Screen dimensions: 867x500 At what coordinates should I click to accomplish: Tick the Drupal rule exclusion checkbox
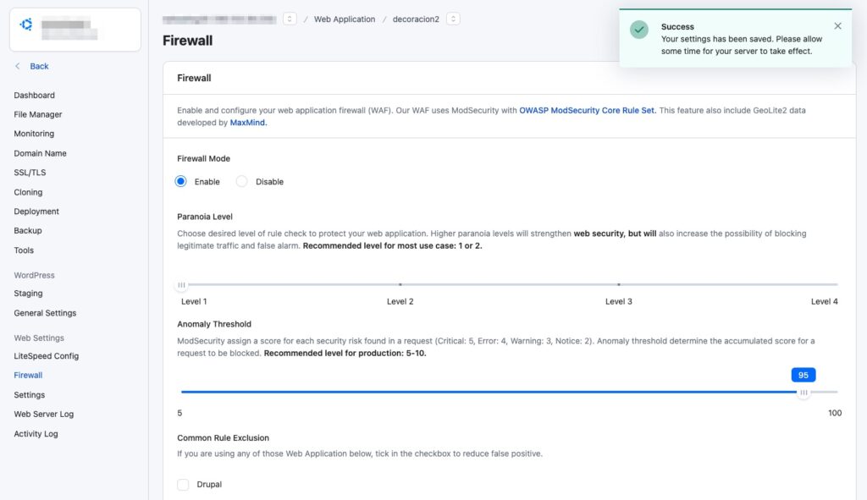click(183, 485)
